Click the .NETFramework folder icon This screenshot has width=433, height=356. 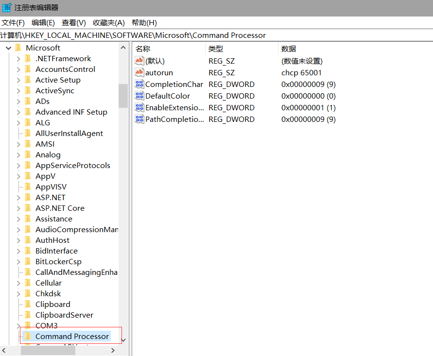tap(28, 58)
